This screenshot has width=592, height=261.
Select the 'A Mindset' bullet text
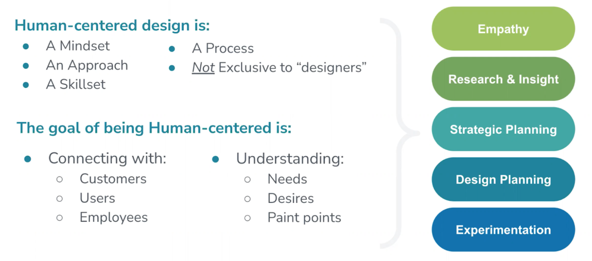point(78,46)
